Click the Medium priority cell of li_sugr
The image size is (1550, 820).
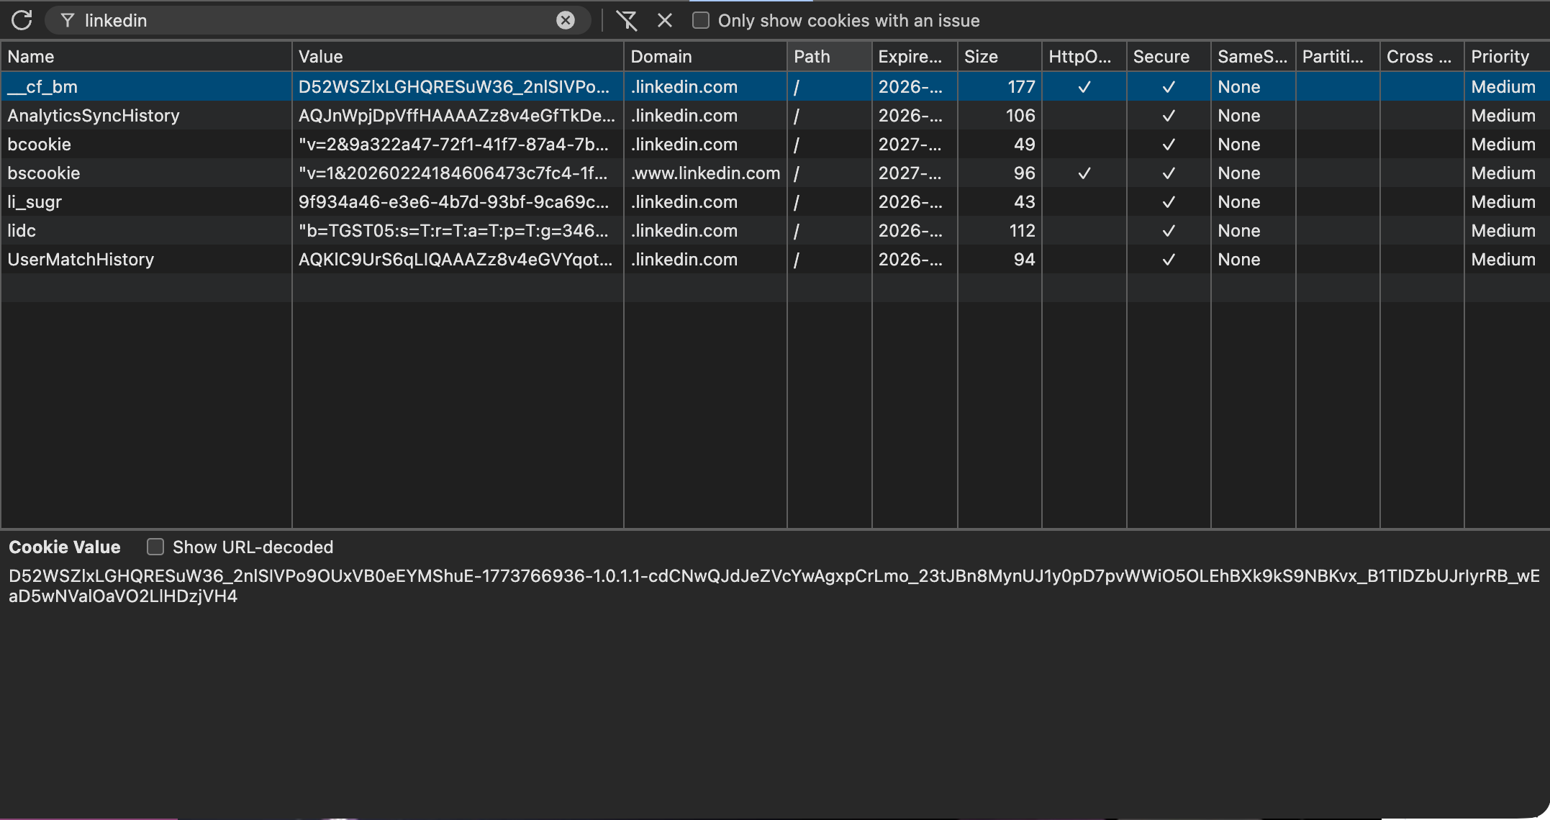[1504, 202]
